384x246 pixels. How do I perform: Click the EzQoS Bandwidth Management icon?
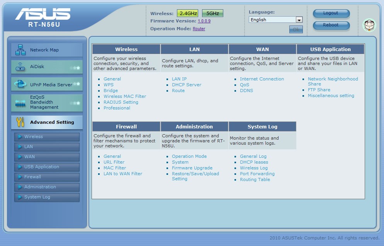coord(20,104)
